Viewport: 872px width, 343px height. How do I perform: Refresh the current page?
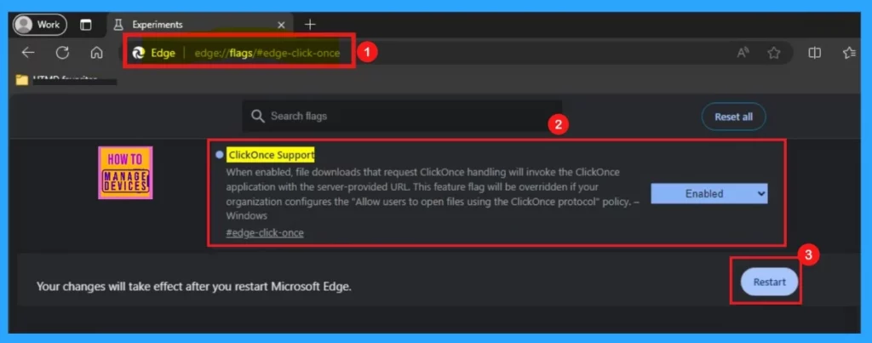[x=62, y=53]
